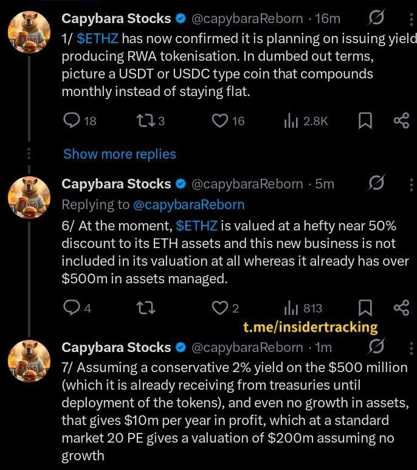417x470 pixels.
Task: Show more replies in thread
Action: point(120,154)
